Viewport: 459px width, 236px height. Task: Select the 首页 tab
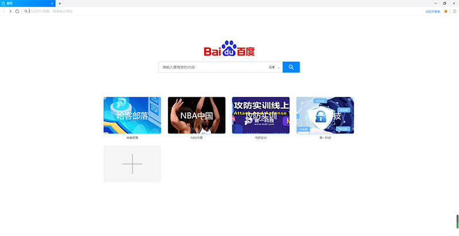(x=28, y=3)
